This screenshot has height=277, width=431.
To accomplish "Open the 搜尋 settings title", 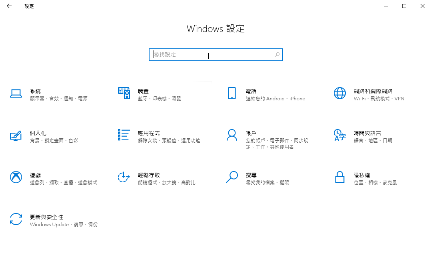I will point(251,175).
